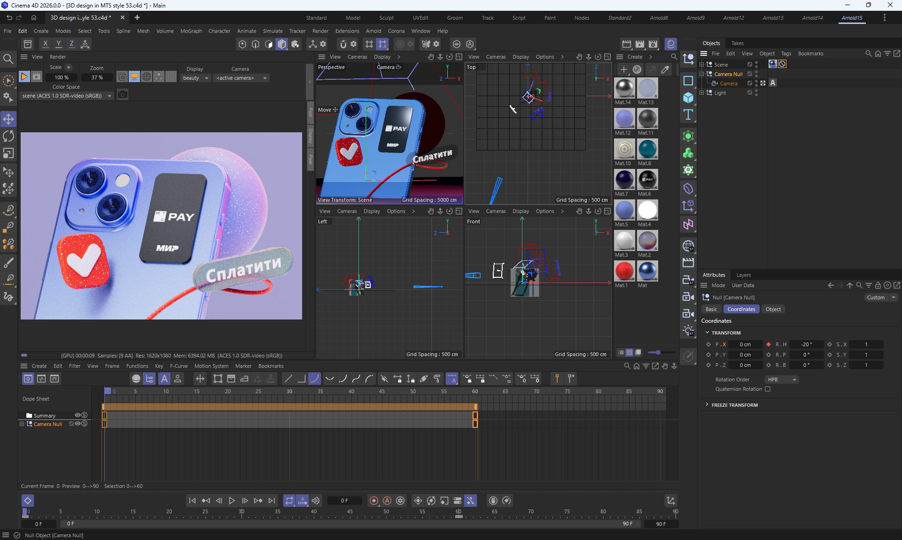Click the Text spline icon
Screen dimensions: 902x540
tap(688, 114)
